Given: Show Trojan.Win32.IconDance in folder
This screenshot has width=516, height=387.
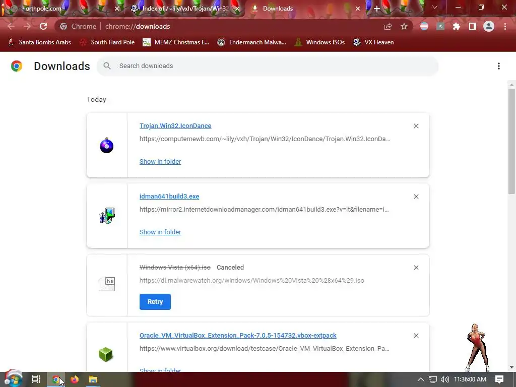Looking at the screenshot, I should click(x=160, y=162).
